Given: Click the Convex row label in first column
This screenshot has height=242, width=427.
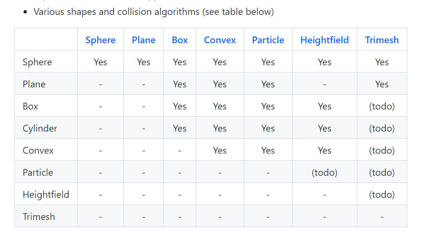Looking at the screenshot, I should (38, 150).
